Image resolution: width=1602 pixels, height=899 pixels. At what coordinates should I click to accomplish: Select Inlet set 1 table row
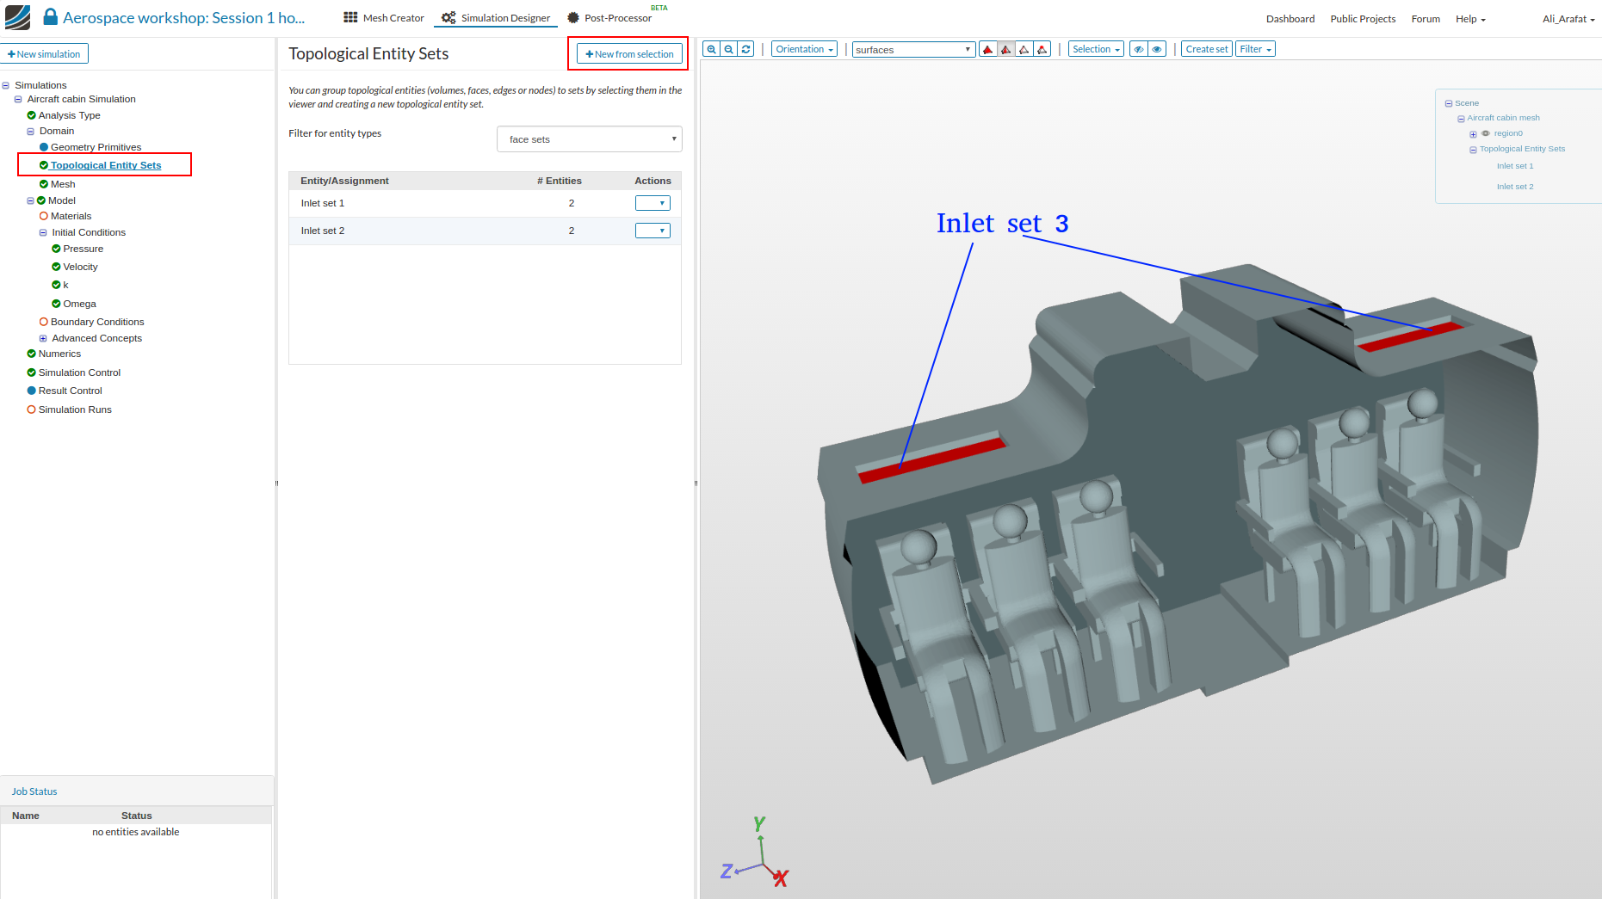(485, 203)
